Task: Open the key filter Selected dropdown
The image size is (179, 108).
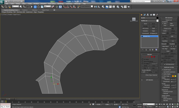Action: 149,104
